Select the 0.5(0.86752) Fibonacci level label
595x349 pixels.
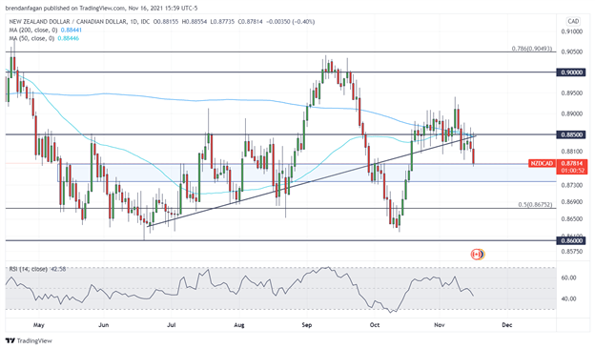tap(535, 204)
